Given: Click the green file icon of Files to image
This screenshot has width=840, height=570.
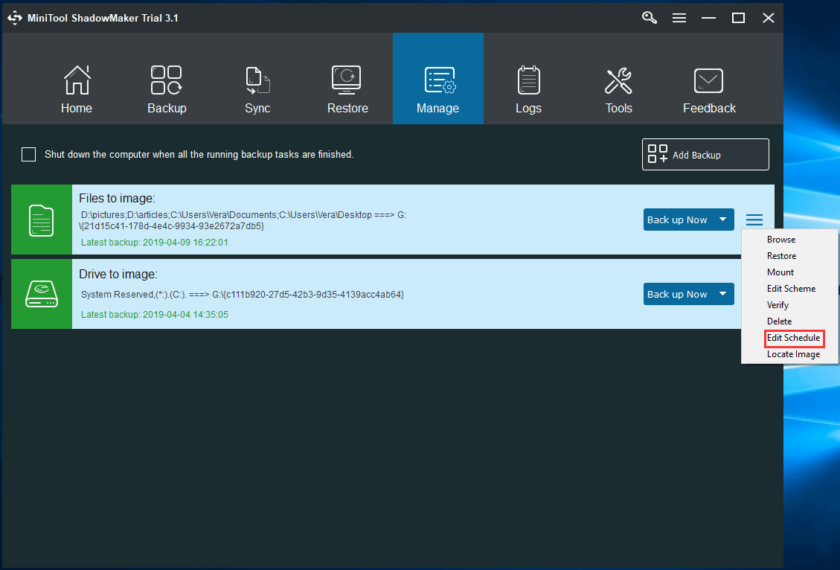Looking at the screenshot, I should 41,220.
